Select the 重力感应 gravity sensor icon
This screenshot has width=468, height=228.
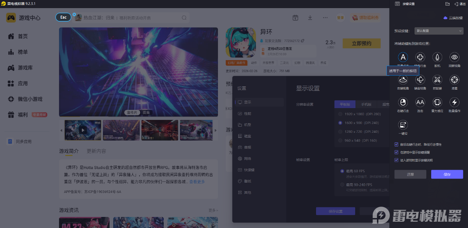437,102
